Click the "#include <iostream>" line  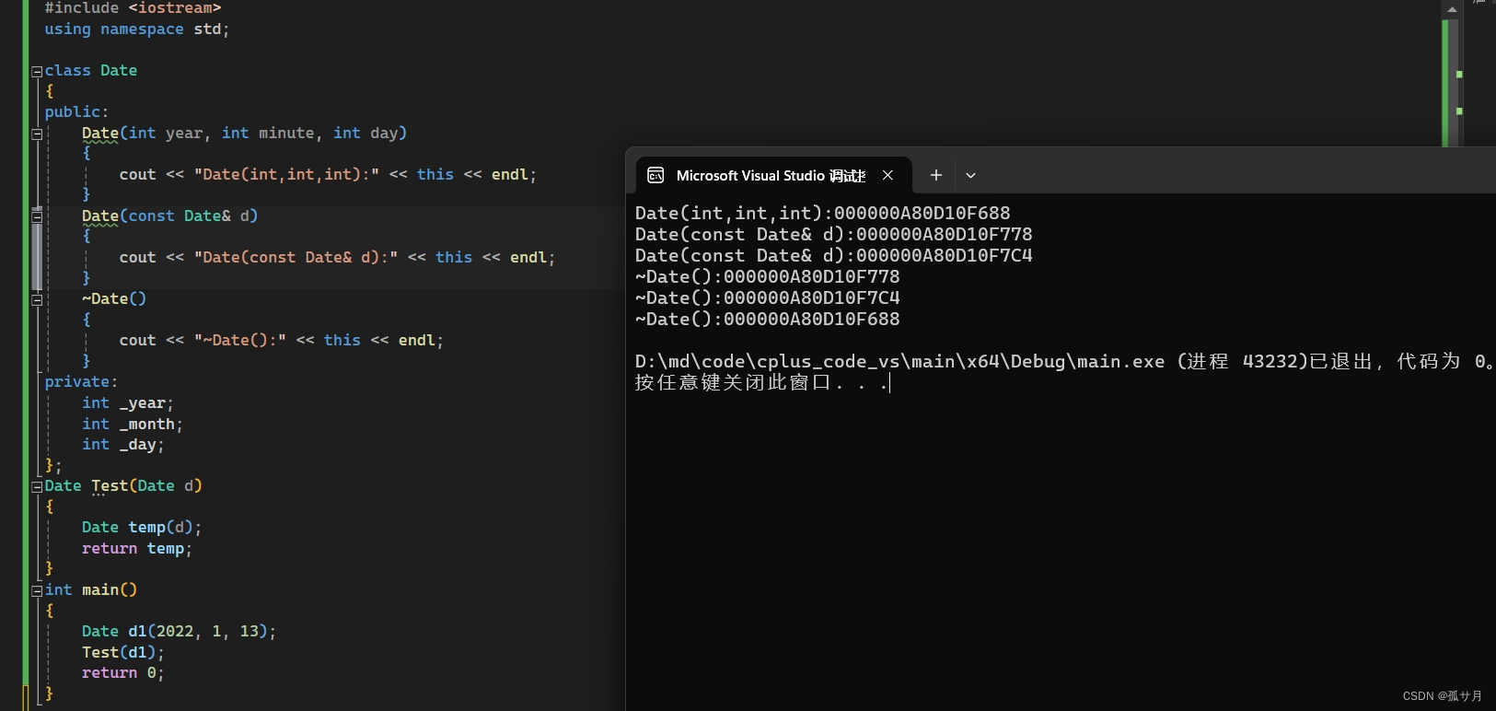(x=133, y=8)
